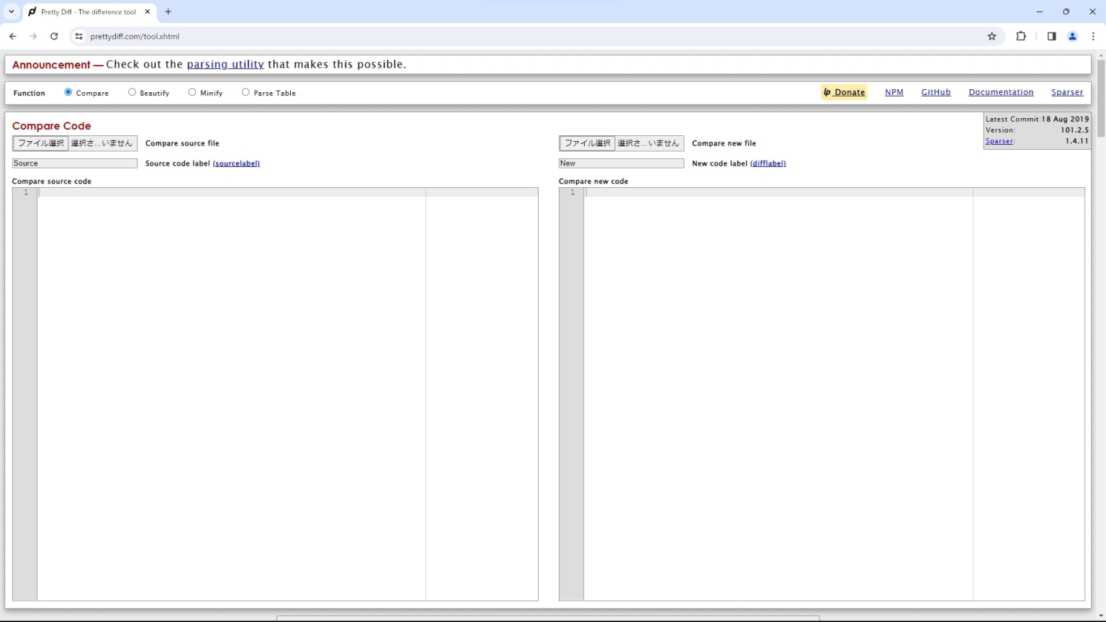The image size is (1106, 622).
Task: Click the browser back arrow
Action: (x=13, y=36)
